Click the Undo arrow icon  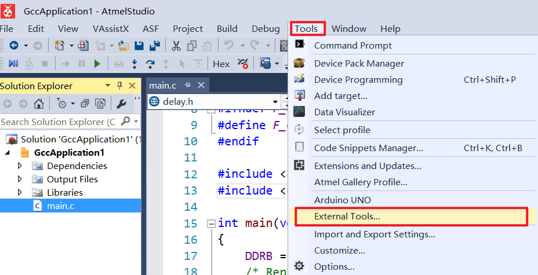(x=229, y=45)
